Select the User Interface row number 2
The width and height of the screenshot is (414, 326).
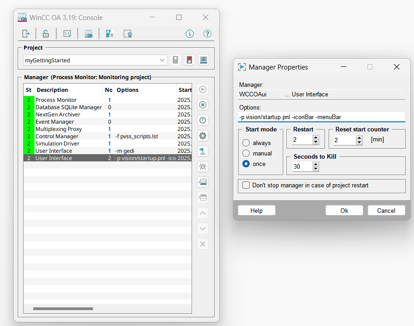pos(108,158)
